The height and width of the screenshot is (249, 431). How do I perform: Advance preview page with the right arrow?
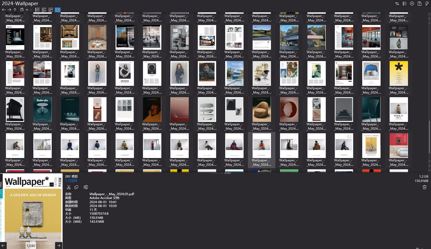[x=59, y=245]
